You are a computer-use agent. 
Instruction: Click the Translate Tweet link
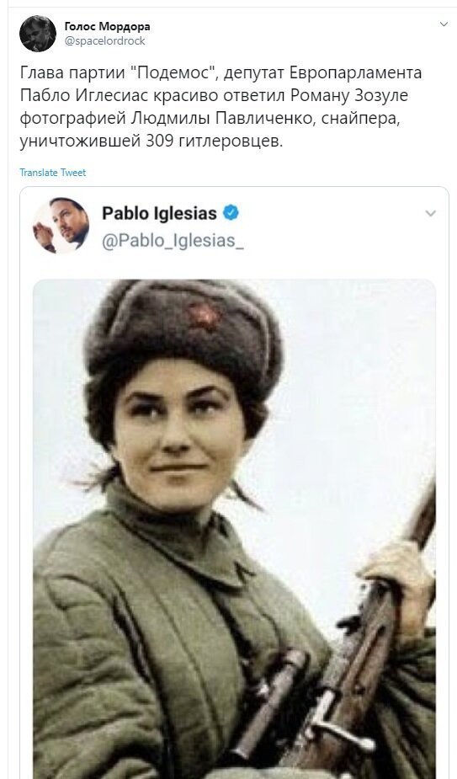pos(53,173)
